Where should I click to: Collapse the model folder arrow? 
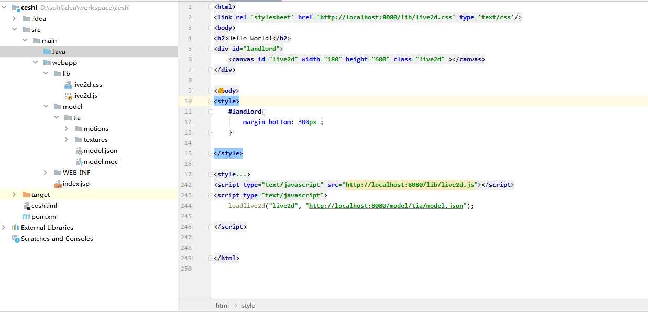click(x=46, y=107)
